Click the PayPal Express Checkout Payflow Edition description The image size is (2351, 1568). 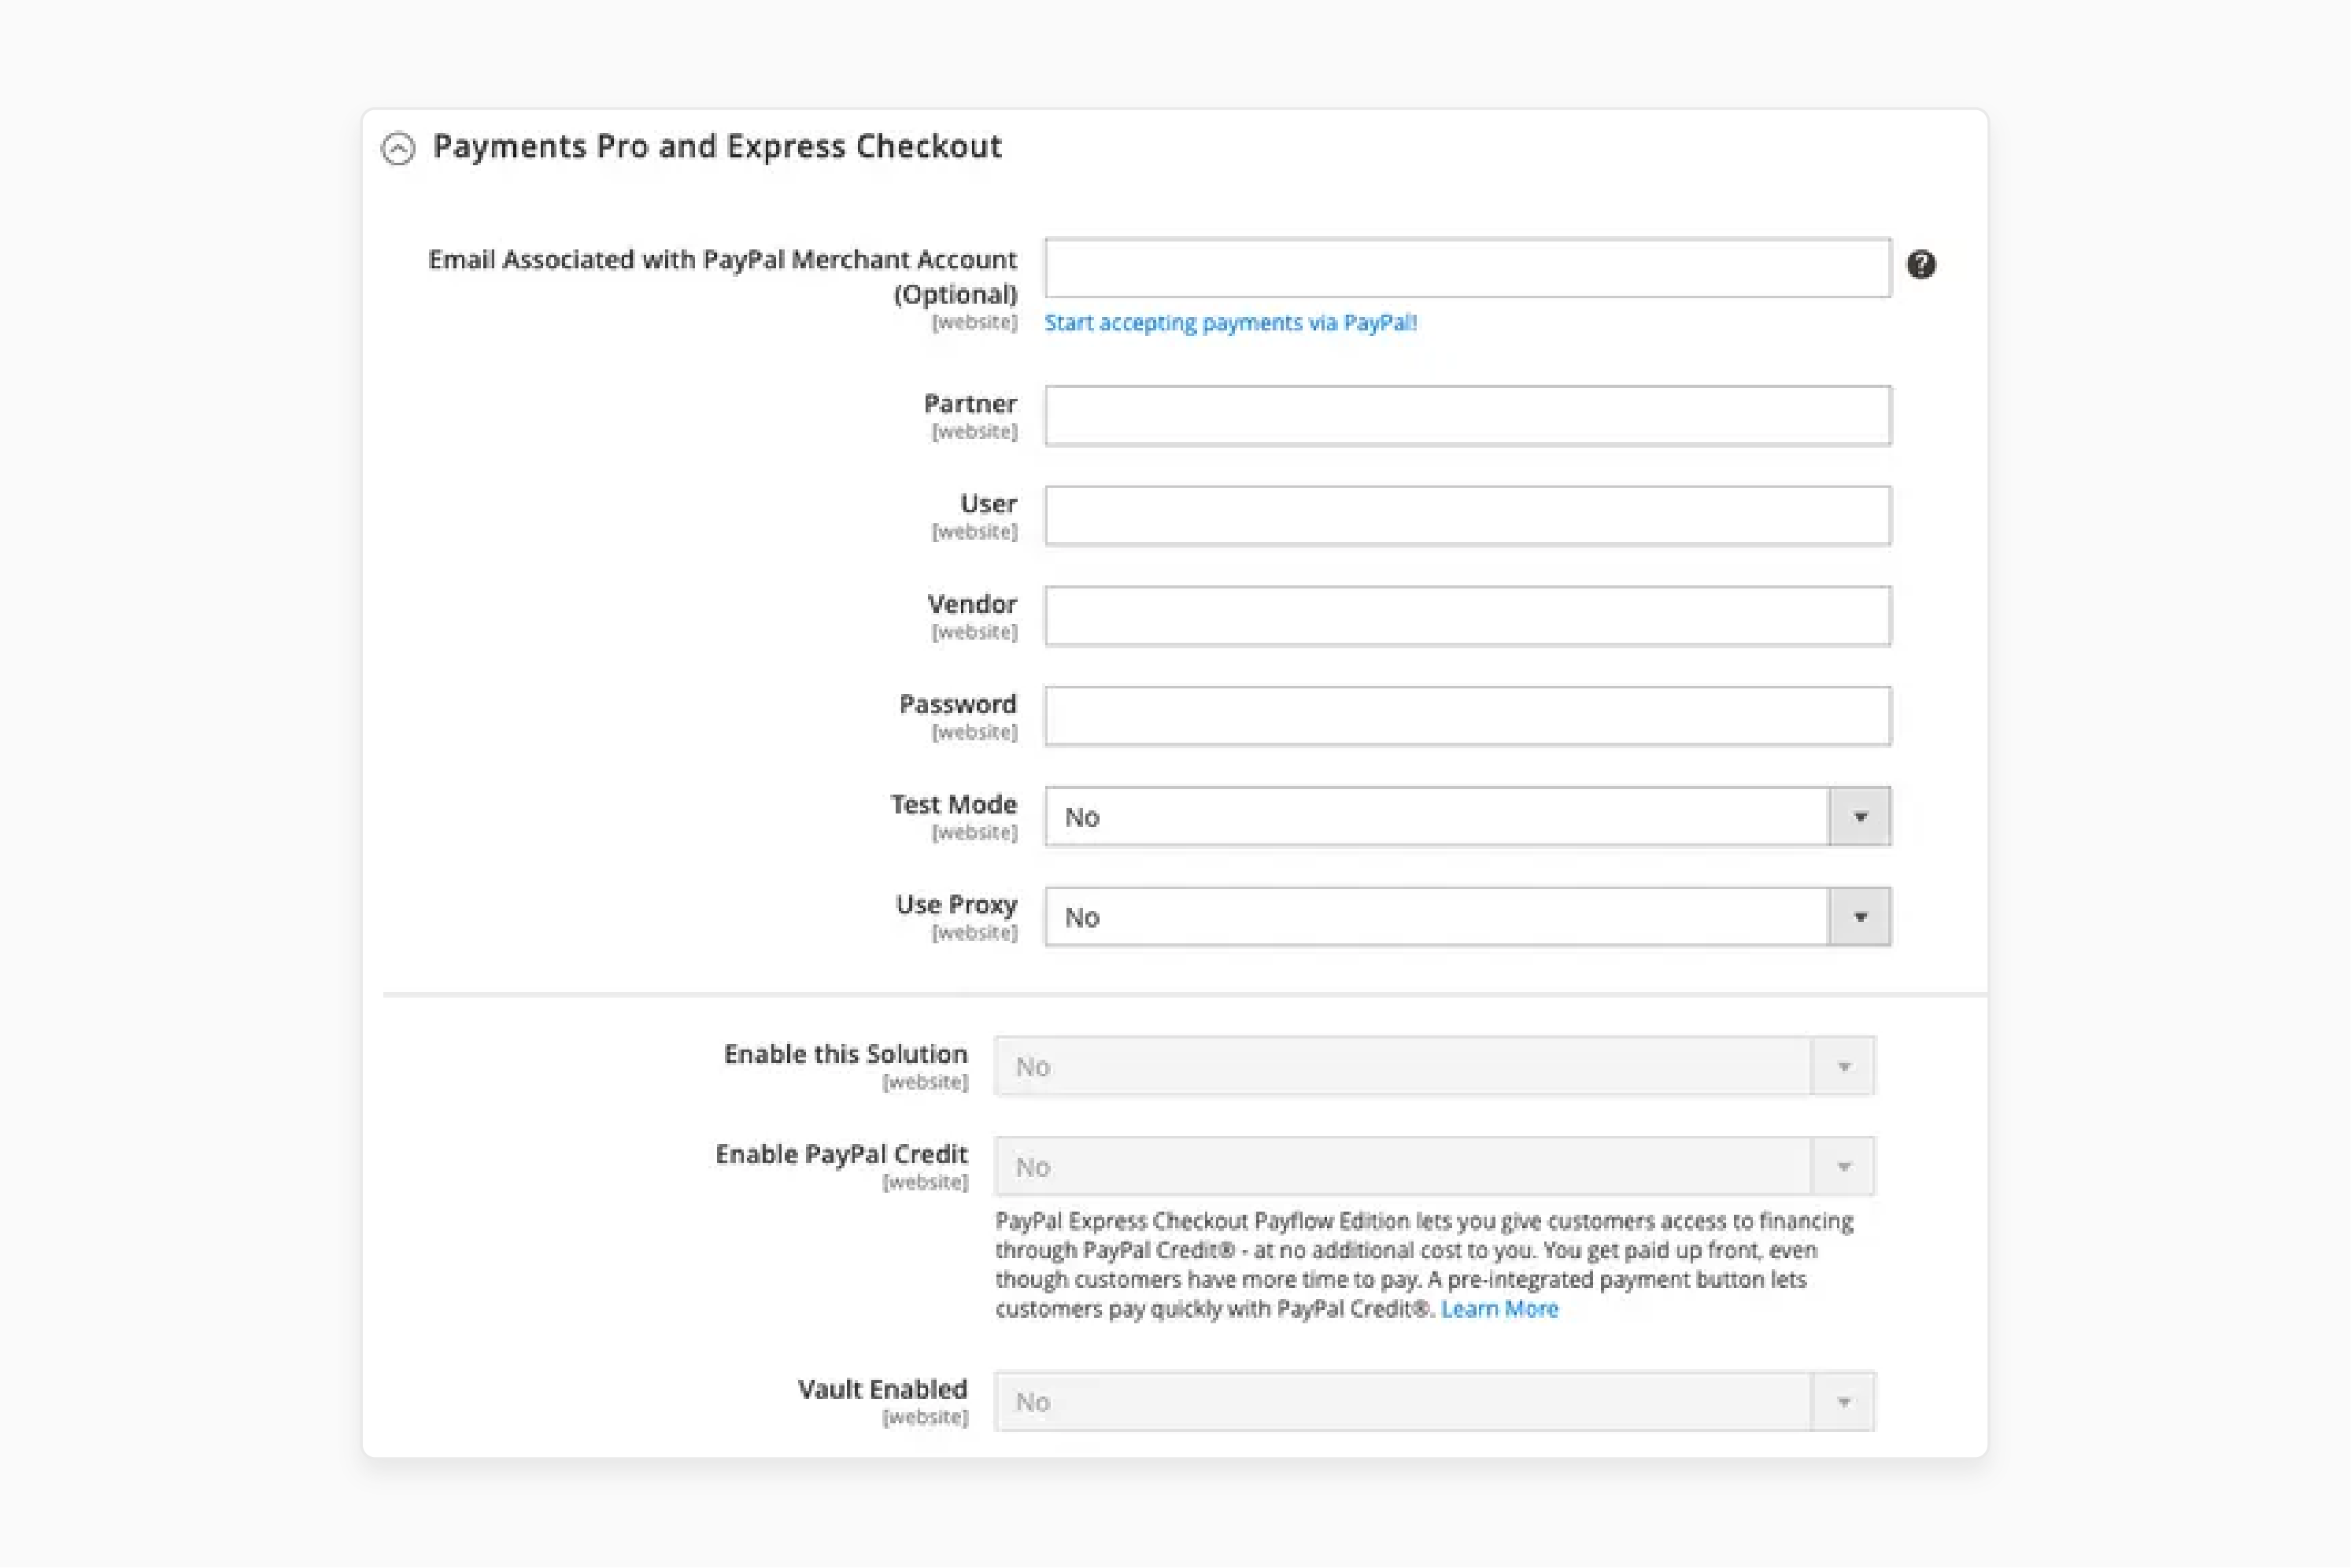click(x=1425, y=1265)
